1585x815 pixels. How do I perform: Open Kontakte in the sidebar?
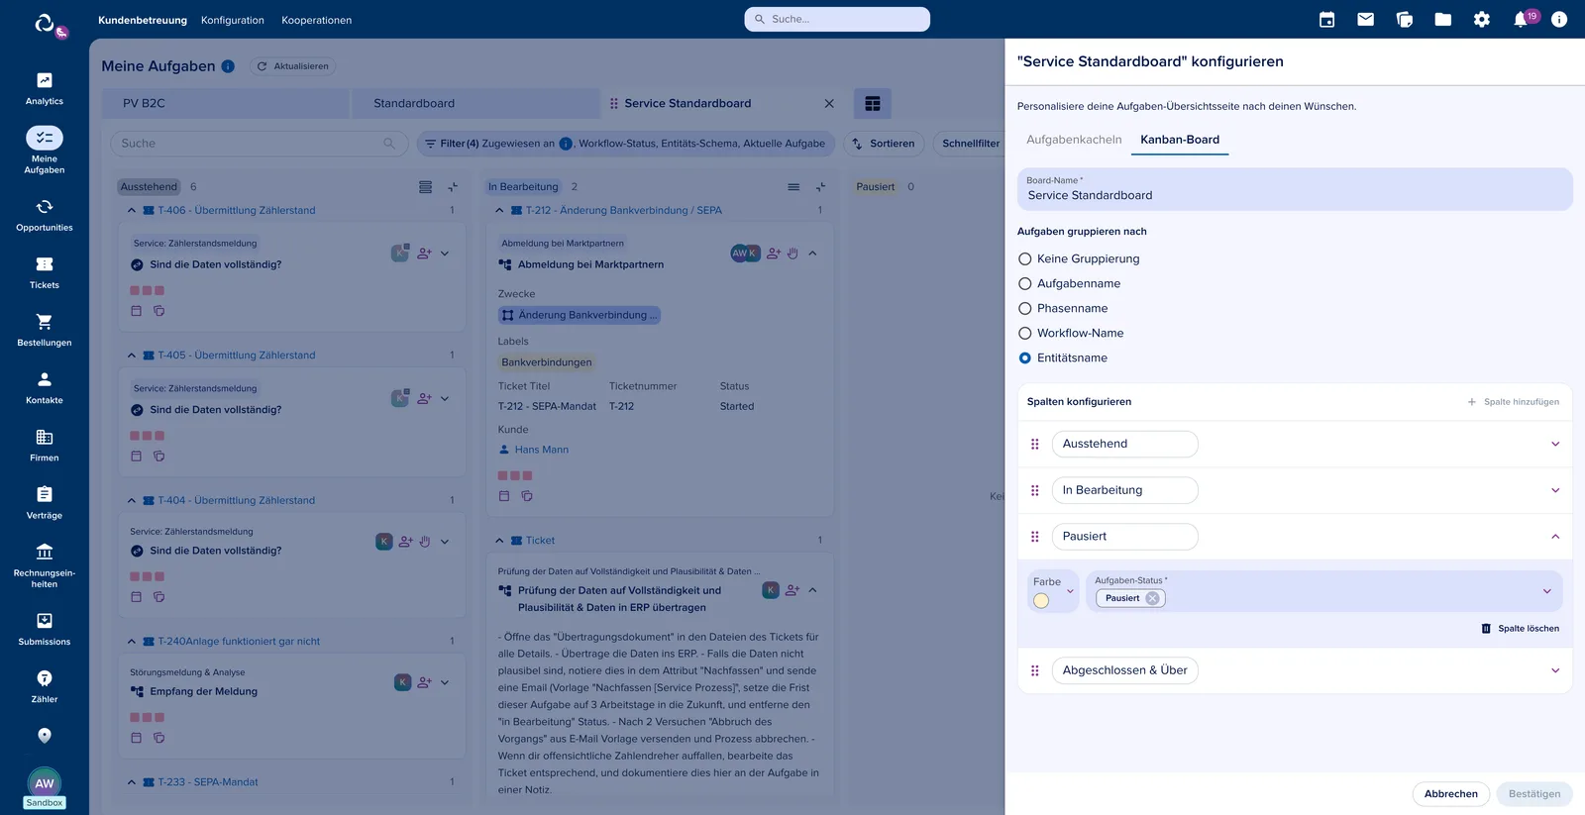(x=45, y=387)
